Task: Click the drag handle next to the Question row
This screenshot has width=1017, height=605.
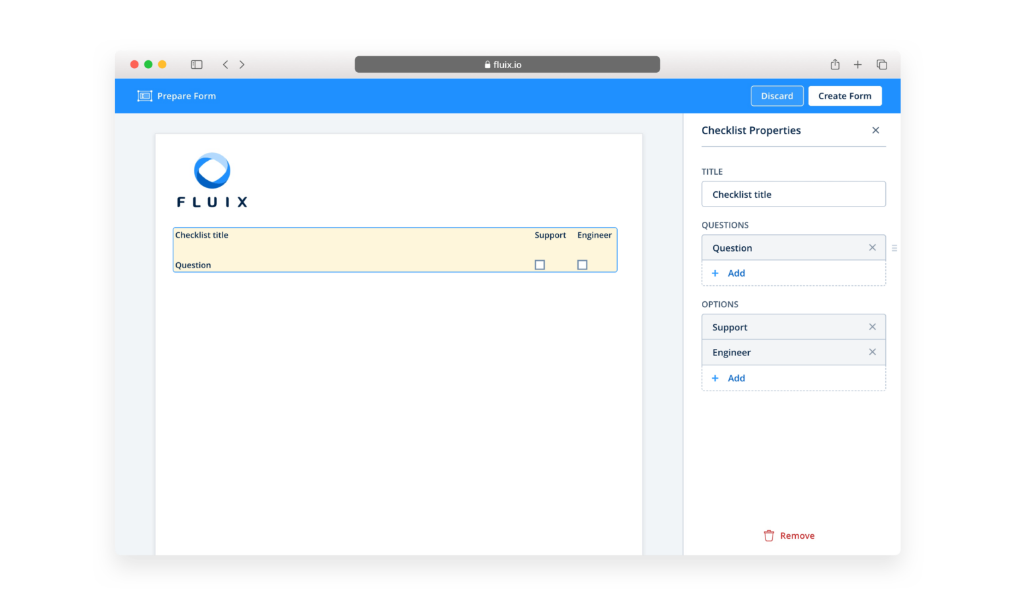Action: (895, 248)
